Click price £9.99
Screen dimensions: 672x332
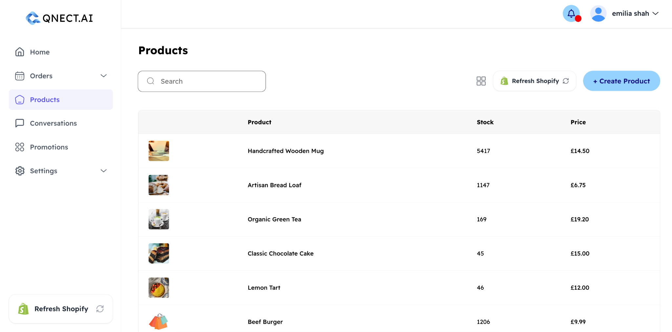coord(578,322)
